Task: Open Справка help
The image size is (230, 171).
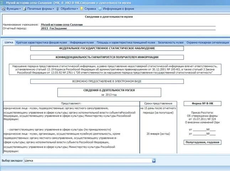Action: click(x=88, y=9)
